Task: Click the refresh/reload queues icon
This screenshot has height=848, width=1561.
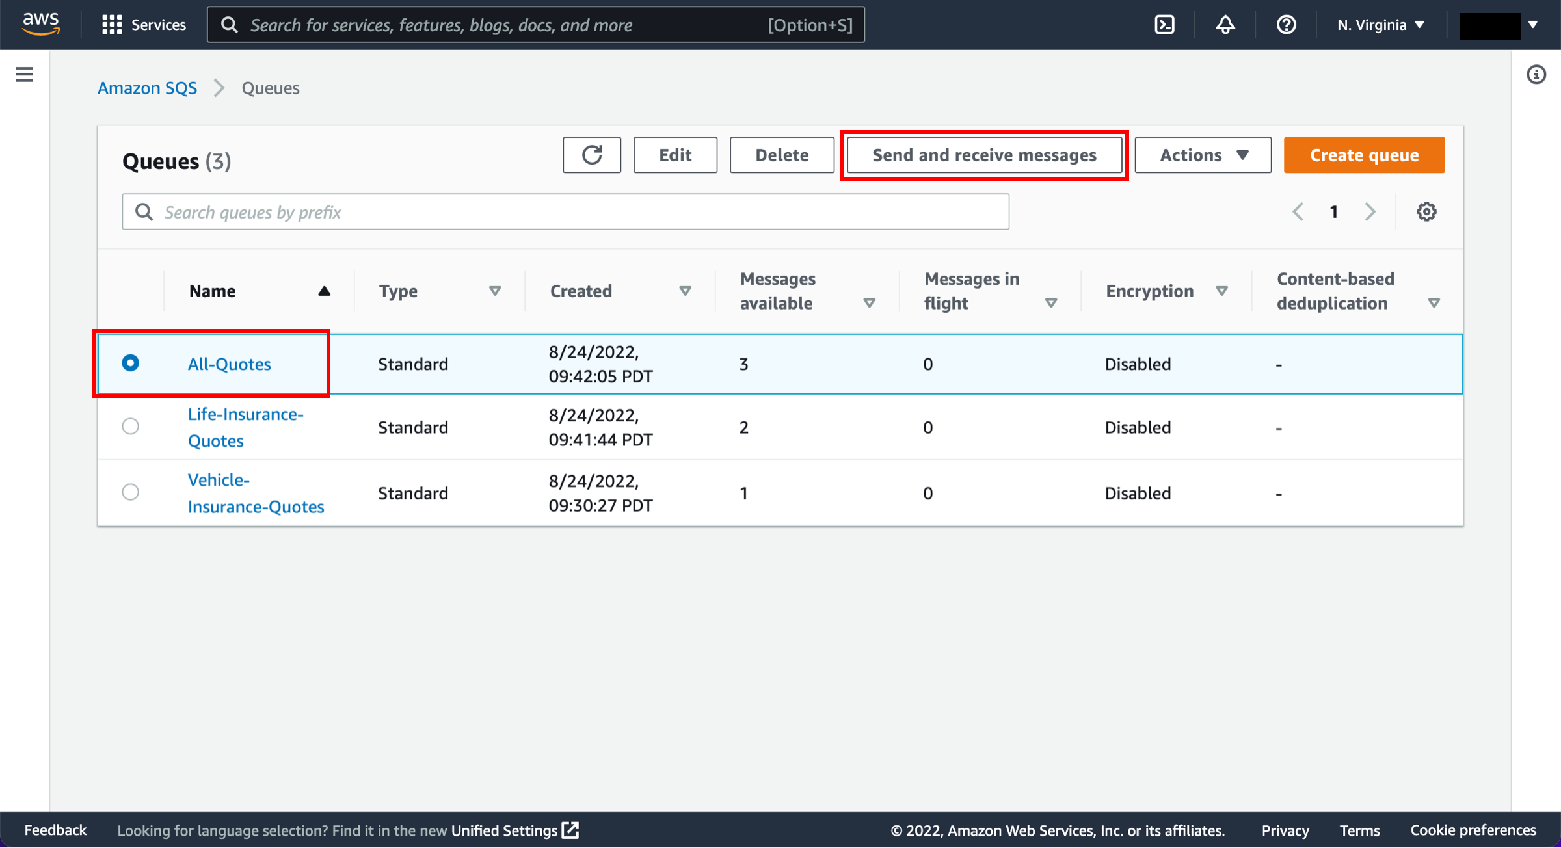Action: coord(591,155)
